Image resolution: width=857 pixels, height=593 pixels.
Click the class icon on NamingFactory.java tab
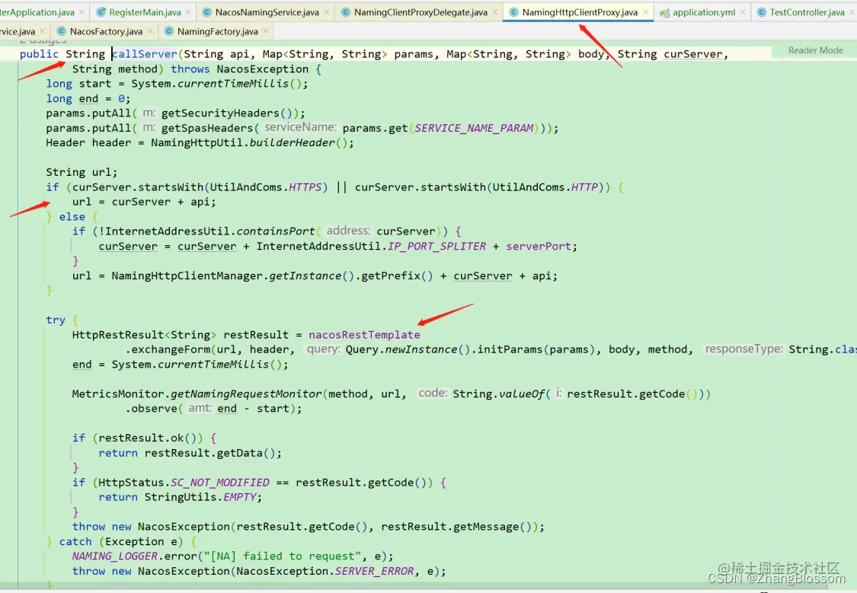coord(169,32)
